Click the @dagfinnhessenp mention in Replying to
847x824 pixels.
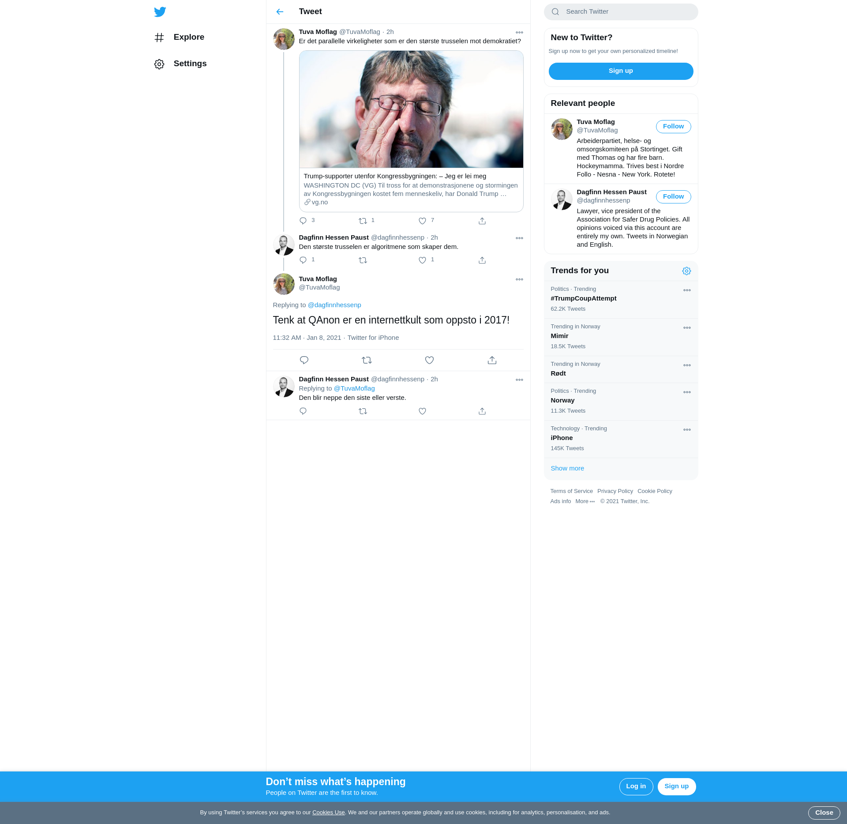tap(334, 305)
